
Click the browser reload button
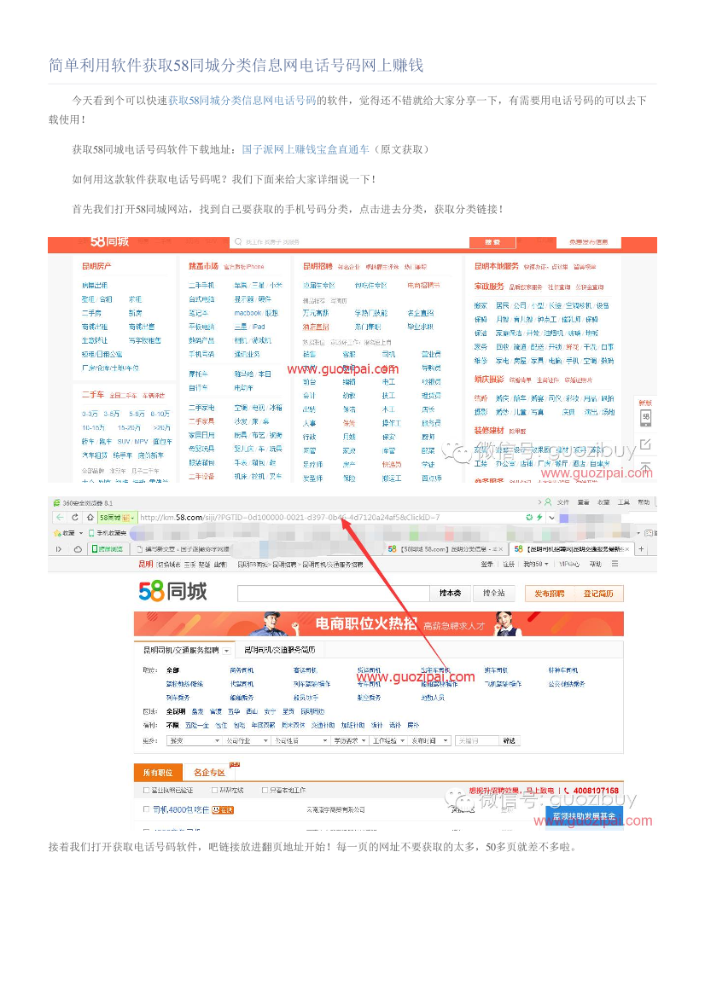click(x=75, y=518)
